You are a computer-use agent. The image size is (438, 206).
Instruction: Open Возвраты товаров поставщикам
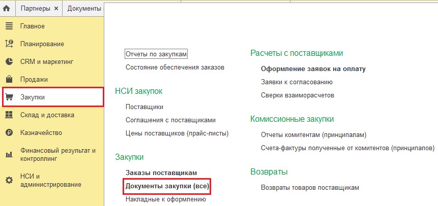click(310, 188)
